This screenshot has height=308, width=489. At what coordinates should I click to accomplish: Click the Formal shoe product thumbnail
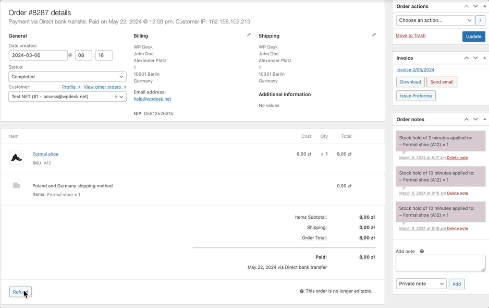pyautogui.click(x=17, y=158)
